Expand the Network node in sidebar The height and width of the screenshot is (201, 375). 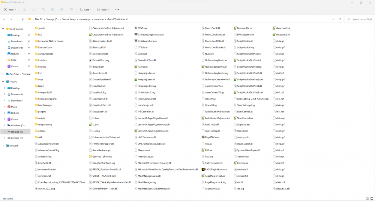coord(3,146)
